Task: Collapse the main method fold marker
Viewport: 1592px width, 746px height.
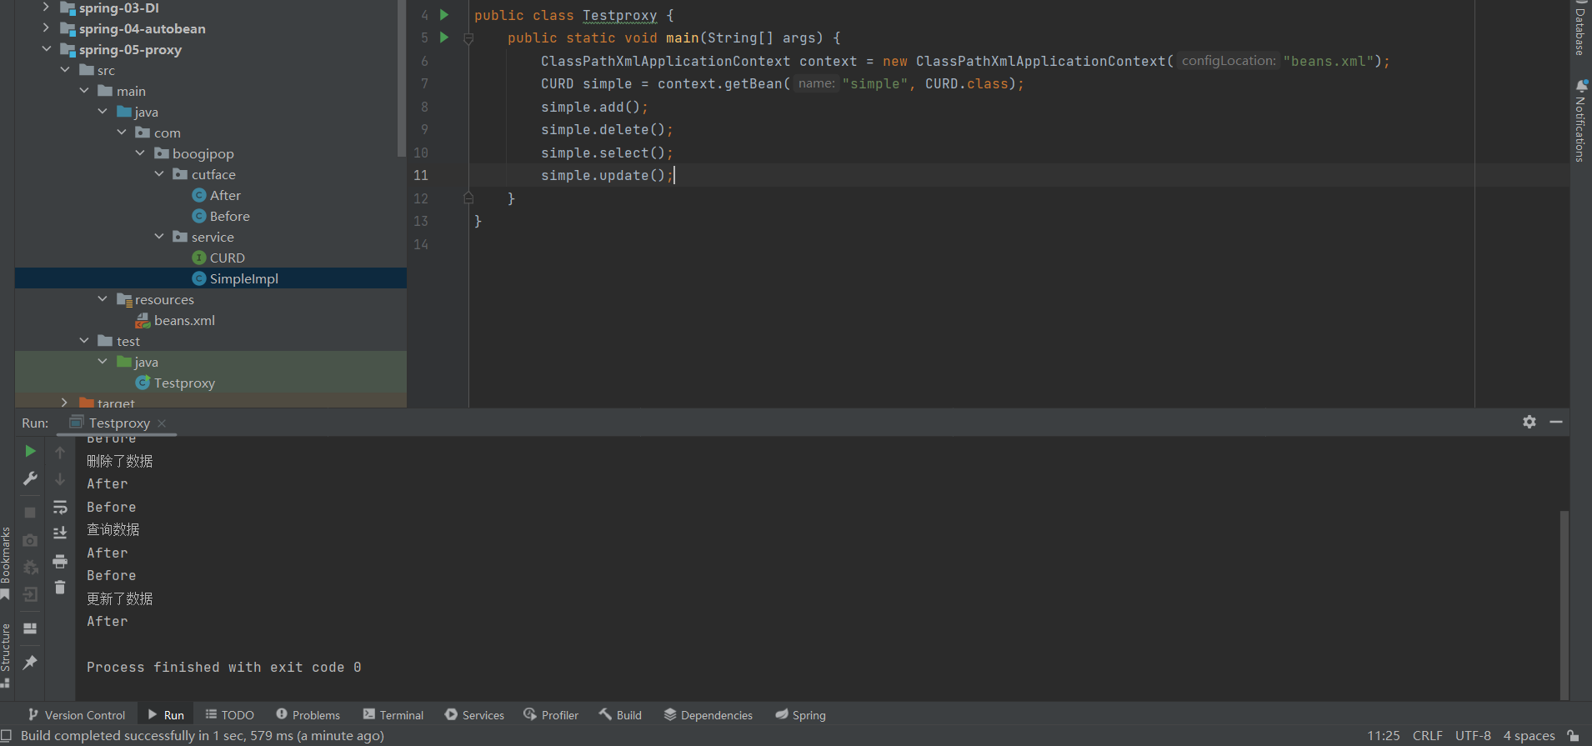Action: (x=468, y=38)
